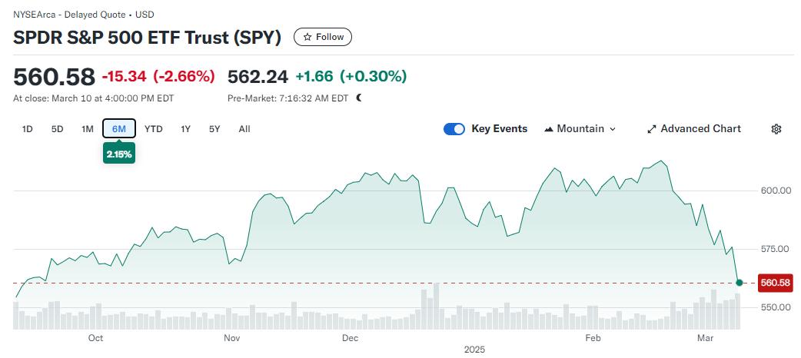Image resolution: width=801 pixels, height=358 pixels.
Task: Switch to the 1M time range
Action: [x=88, y=129]
